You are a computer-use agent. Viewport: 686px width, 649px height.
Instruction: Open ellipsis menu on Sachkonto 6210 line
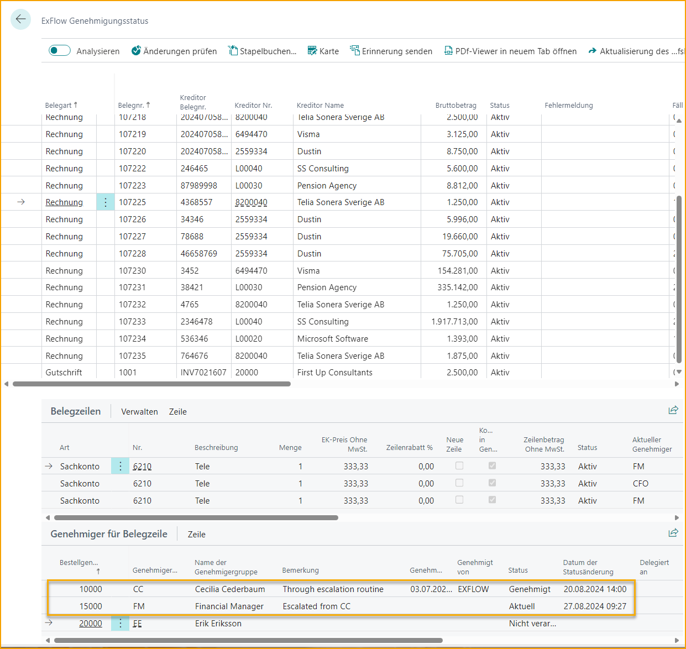click(120, 465)
